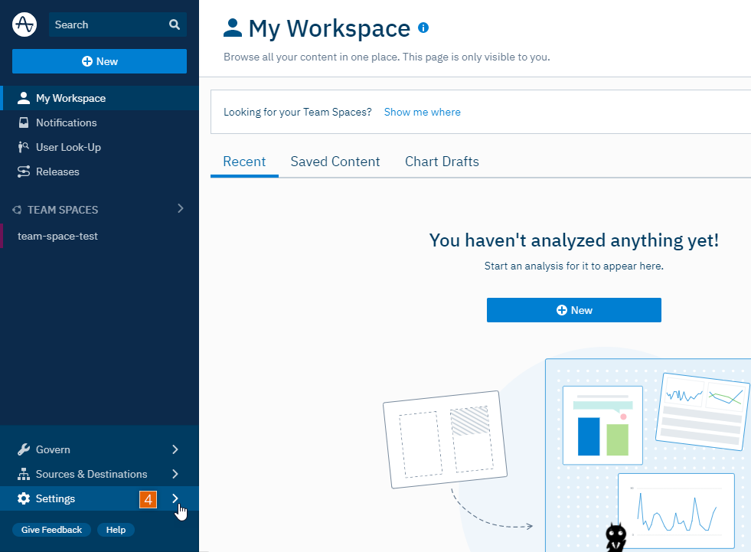Click the Team Spaces header icon
This screenshot has height=552, width=751.
click(17, 210)
